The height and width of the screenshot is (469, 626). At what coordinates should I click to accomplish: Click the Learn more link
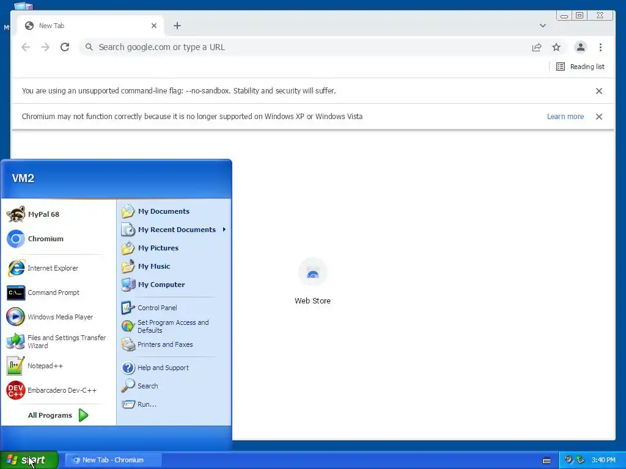[x=565, y=117]
